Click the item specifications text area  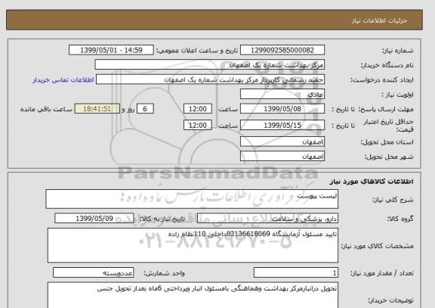tap(193, 245)
